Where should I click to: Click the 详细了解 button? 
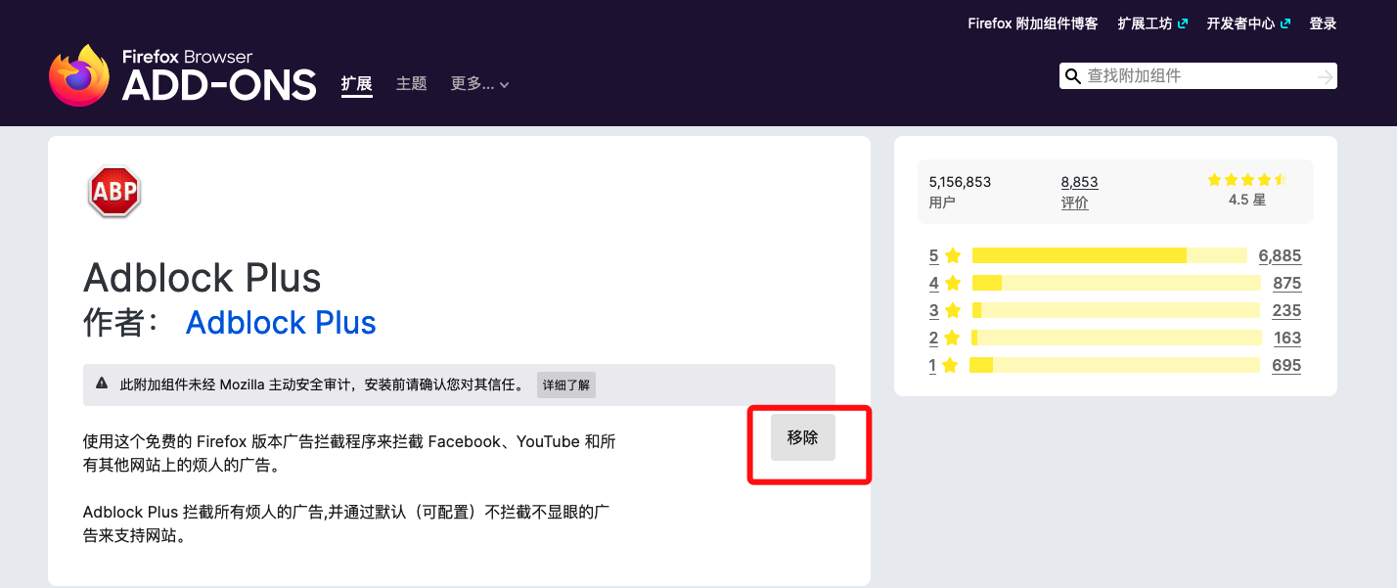[565, 384]
